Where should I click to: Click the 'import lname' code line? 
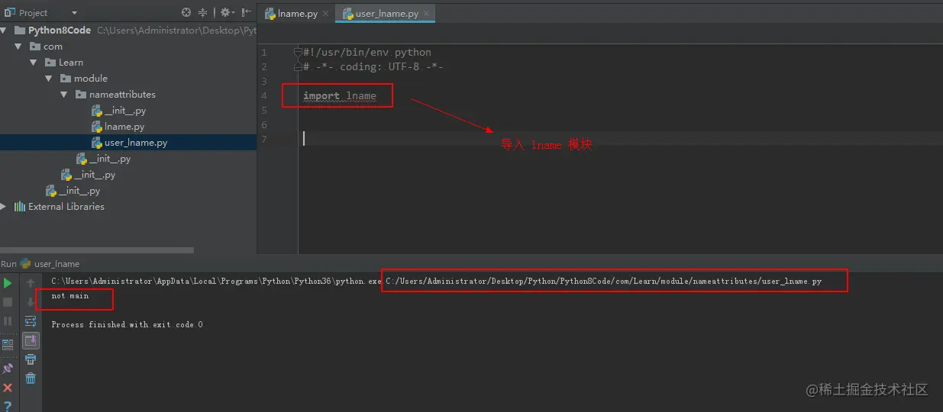point(340,96)
